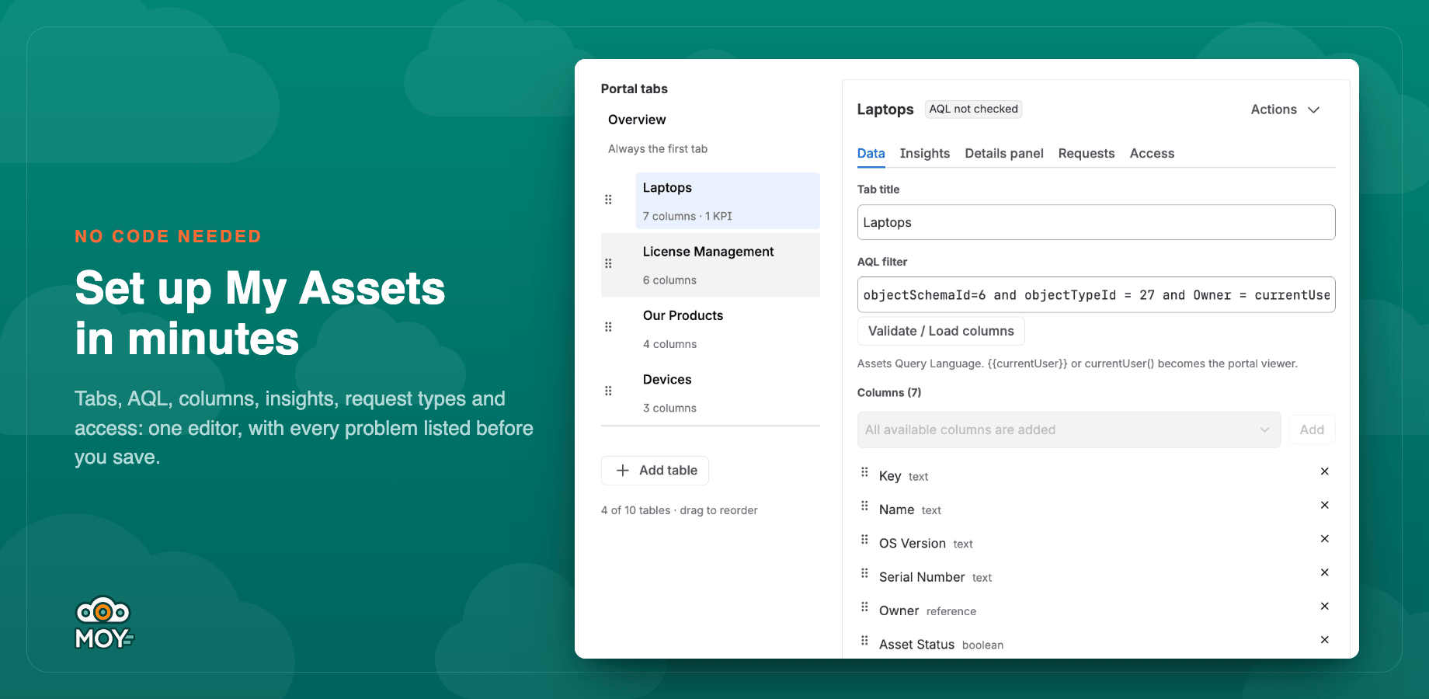This screenshot has height=699, width=1429.
Task: Click drag handle for Owner column
Action: (864, 607)
